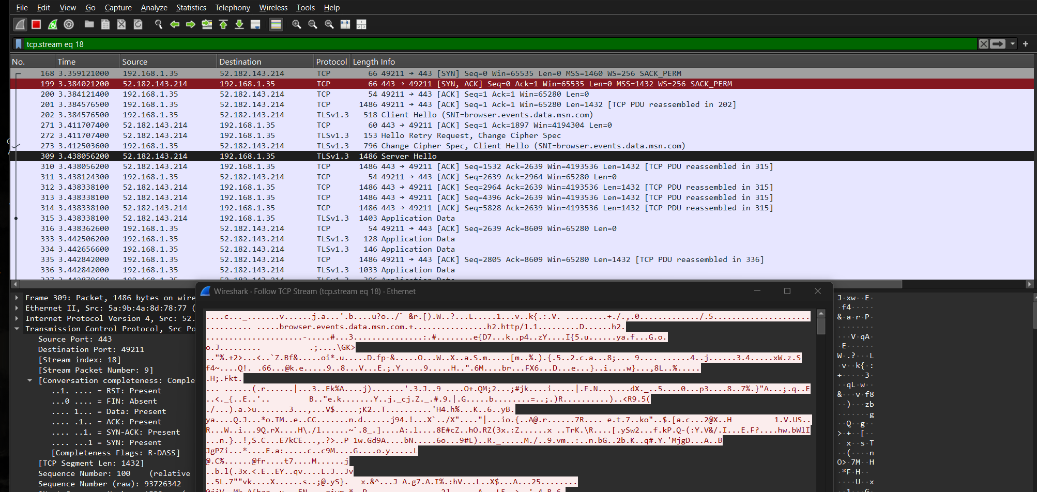Toggle auto-scroll to last packet during capture
The image size is (1037, 492).
pos(255,24)
